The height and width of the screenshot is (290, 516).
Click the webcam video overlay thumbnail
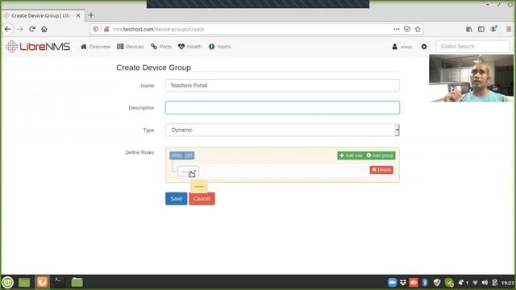471,78
